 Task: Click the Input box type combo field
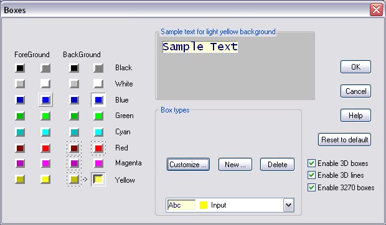click(230, 205)
